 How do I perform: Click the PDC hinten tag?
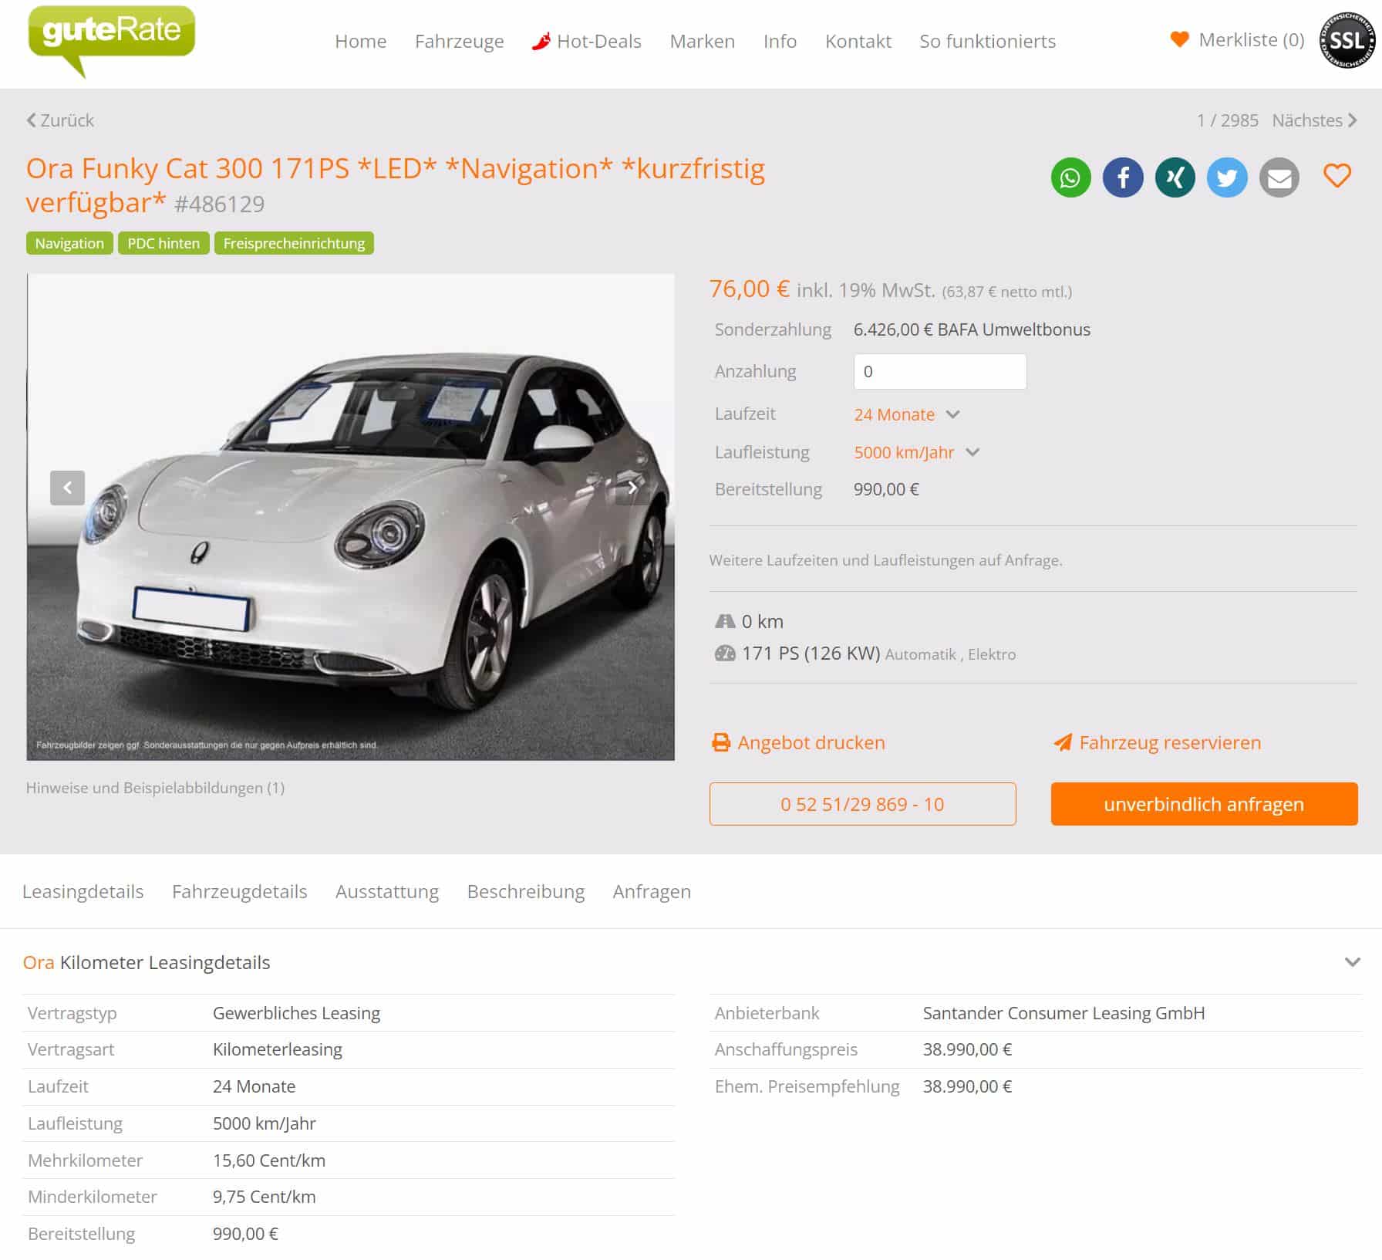pyautogui.click(x=163, y=243)
